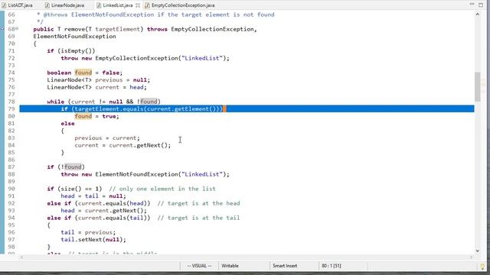Click the Smart Insert status entry
490x275 pixels.
285,266
